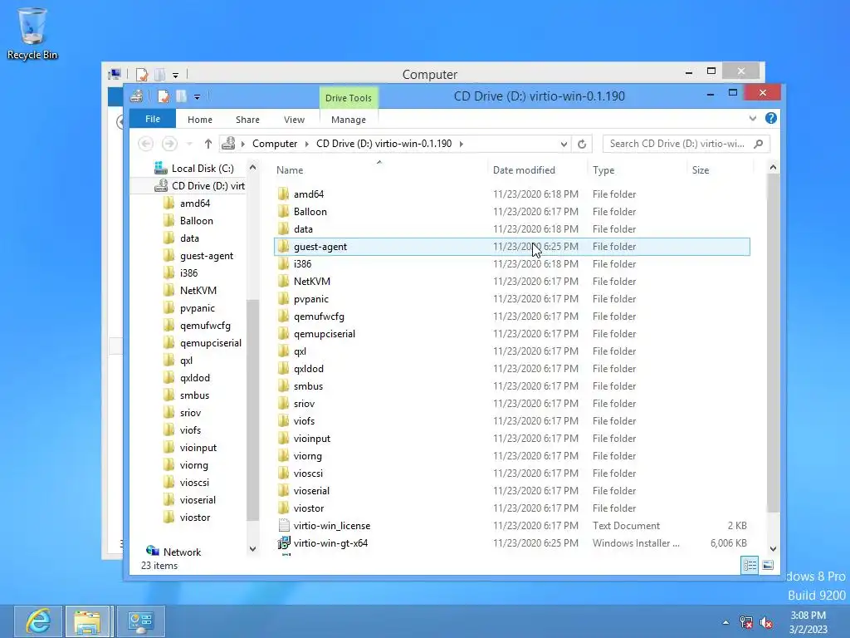The width and height of the screenshot is (850, 638).
Task: Open Internet Explorer from taskbar
Action: coord(38,621)
